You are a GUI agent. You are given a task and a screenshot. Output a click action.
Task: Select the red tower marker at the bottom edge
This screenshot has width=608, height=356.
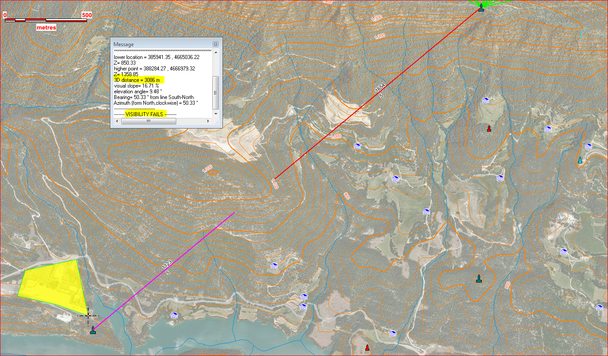[x=367, y=348]
